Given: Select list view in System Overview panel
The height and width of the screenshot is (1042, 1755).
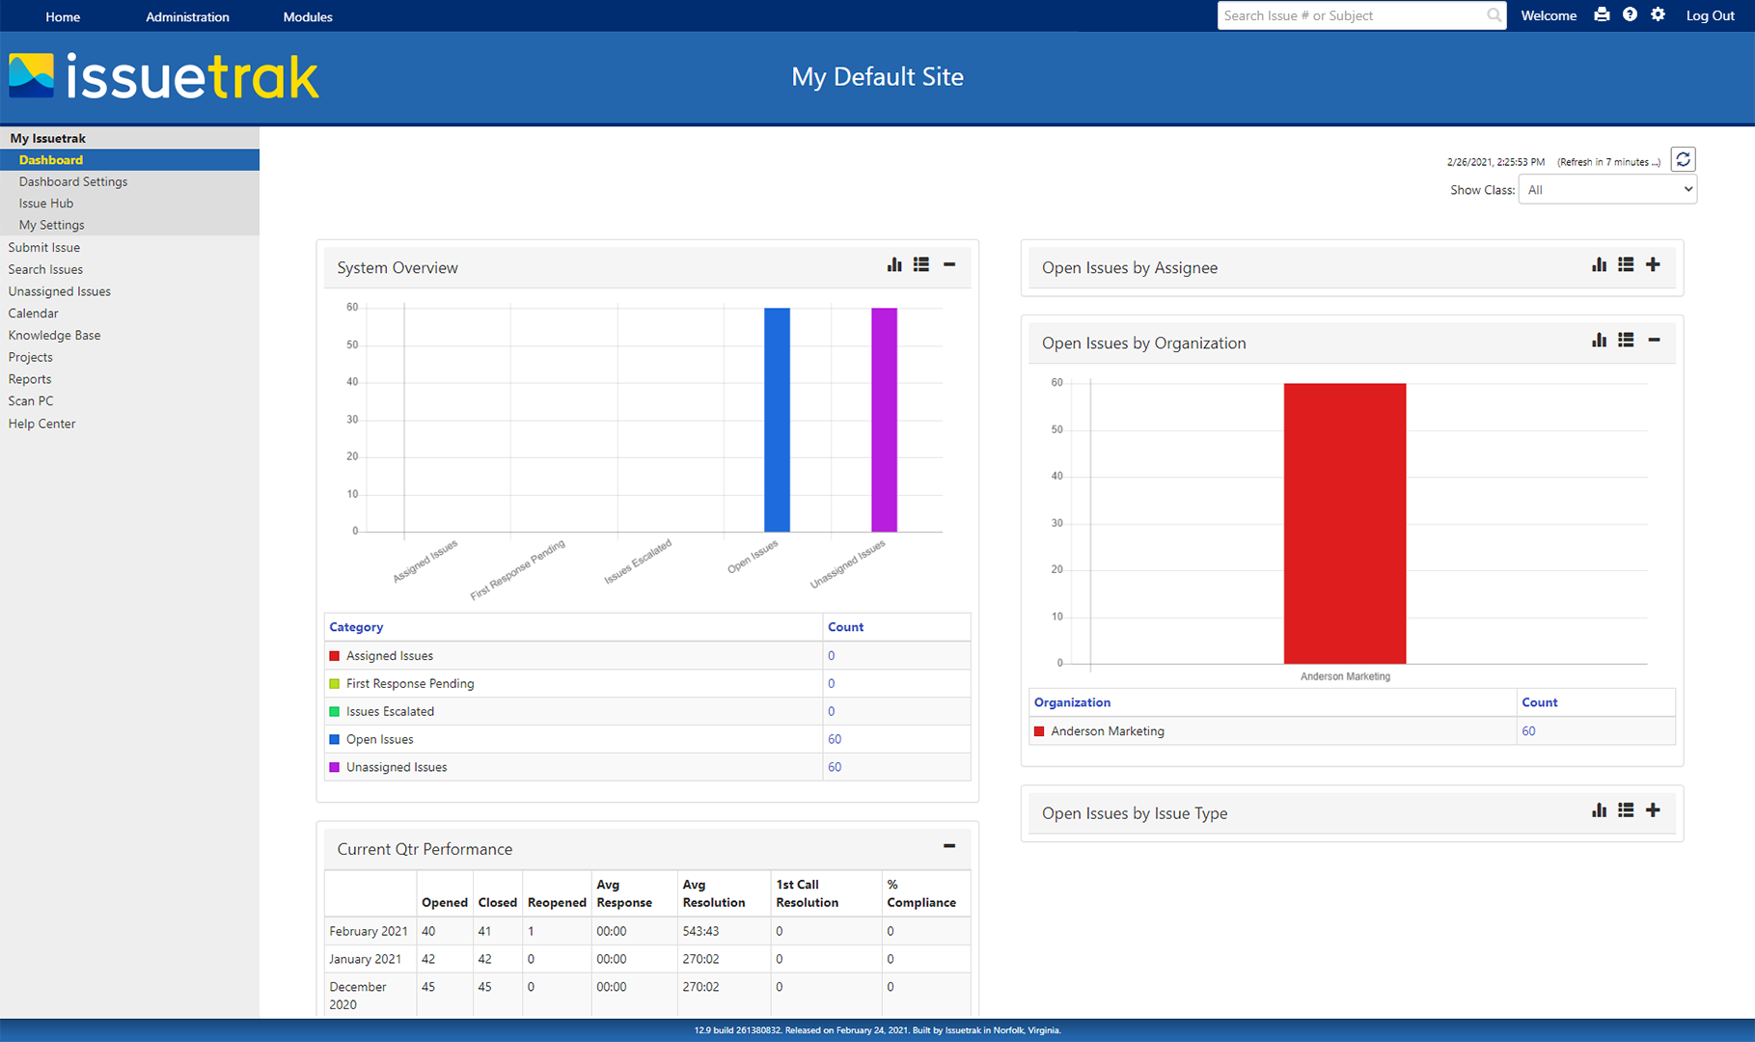Looking at the screenshot, I should pyautogui.click(x=920, y=264).
